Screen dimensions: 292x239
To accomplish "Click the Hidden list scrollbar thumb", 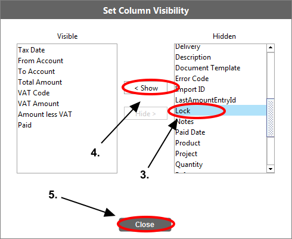I will click(x=271, y=117).
